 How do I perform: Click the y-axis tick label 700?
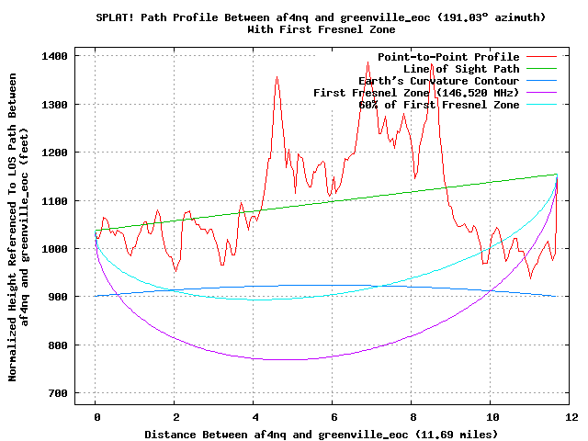tap(58, 393)
